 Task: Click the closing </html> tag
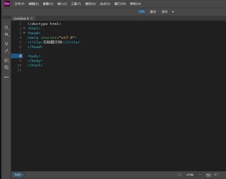pyautogui.click(x=35, y=65)
